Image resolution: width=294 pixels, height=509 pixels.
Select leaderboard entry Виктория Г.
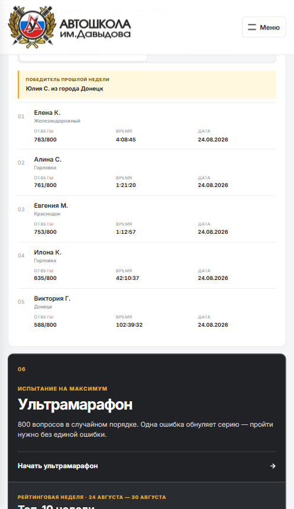147,311
